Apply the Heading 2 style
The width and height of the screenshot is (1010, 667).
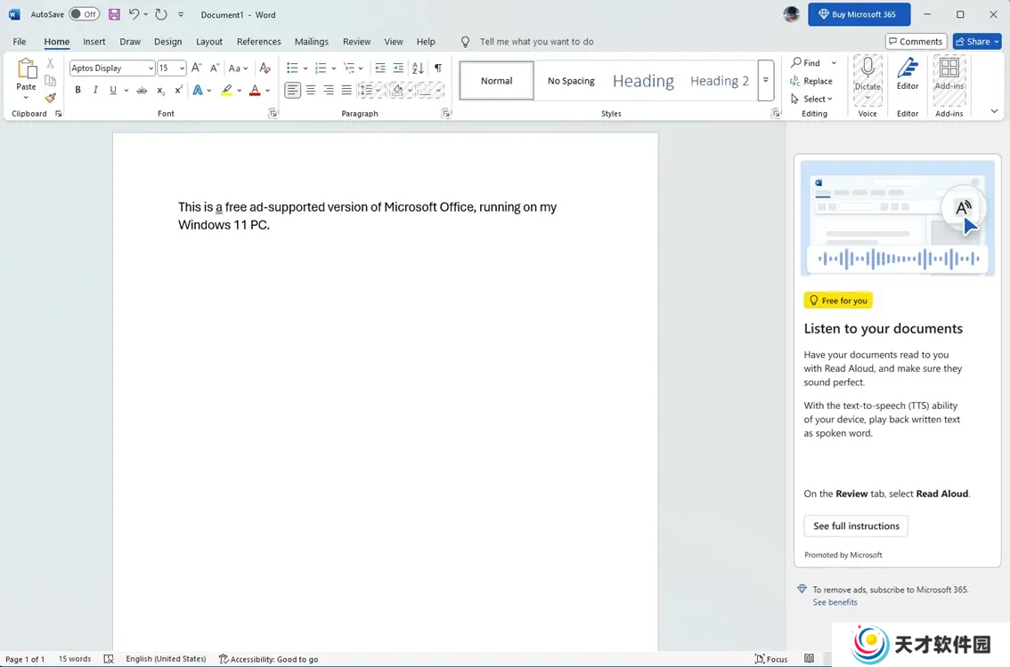pos(720,81)
